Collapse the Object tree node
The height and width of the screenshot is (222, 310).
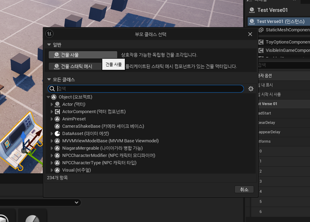[x=48, y=97]
